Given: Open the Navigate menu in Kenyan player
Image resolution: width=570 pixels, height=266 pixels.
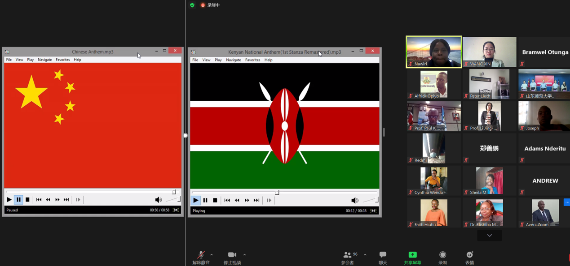Looking at the screenshot, I should click(x=233, y=60).
